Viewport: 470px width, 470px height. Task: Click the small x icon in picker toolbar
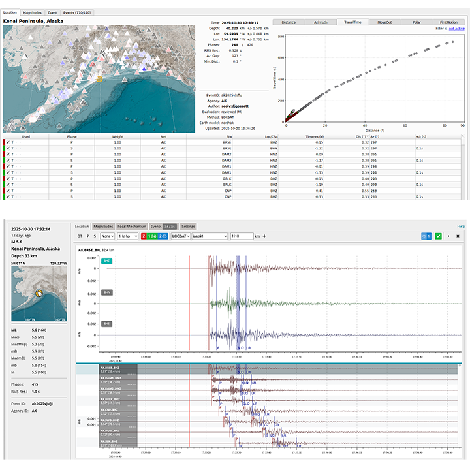point(458,236)
